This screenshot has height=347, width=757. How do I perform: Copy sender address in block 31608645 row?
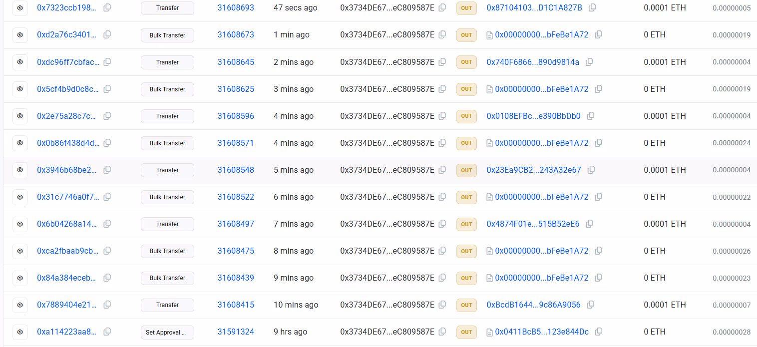pos(442,62)
